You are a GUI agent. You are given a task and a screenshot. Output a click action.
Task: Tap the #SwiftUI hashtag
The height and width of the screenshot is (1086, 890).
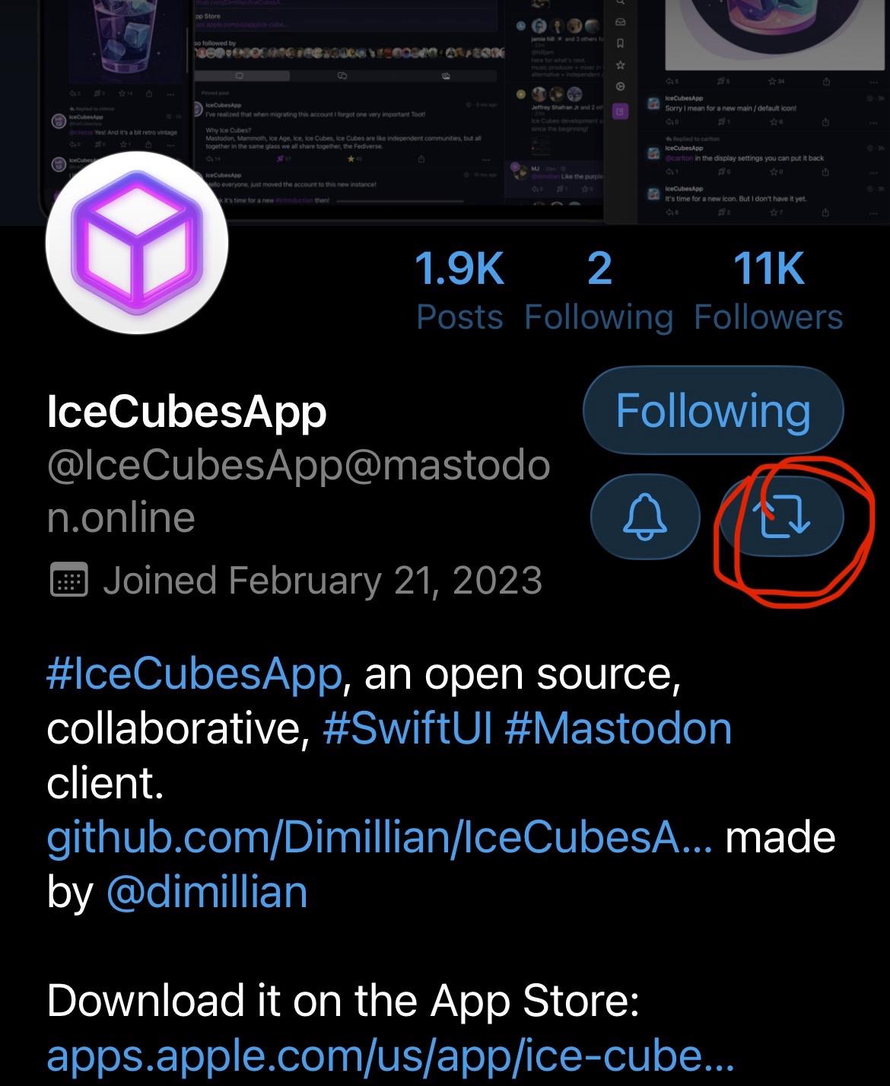(x=408, y=729)
